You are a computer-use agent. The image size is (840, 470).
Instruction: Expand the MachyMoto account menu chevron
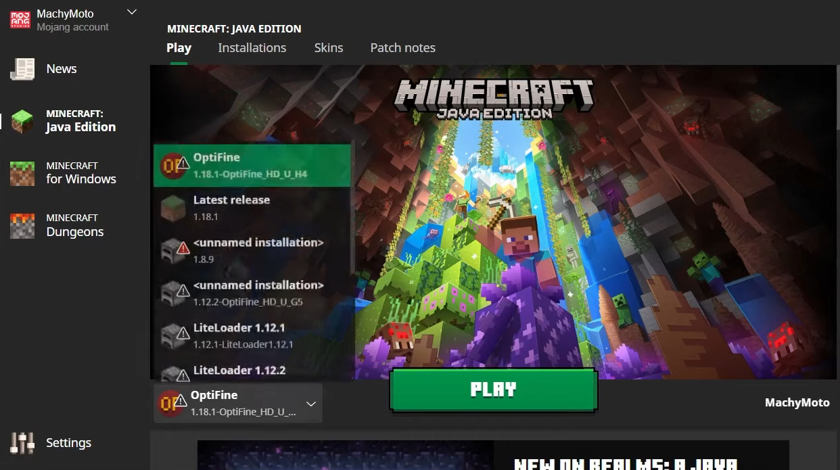(x=132, y=12)
